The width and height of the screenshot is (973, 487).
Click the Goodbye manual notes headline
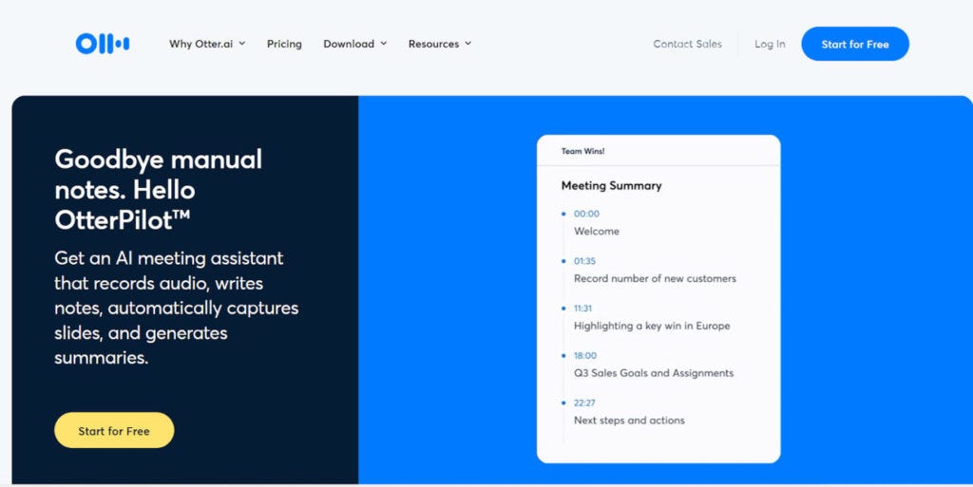(159, 190)
